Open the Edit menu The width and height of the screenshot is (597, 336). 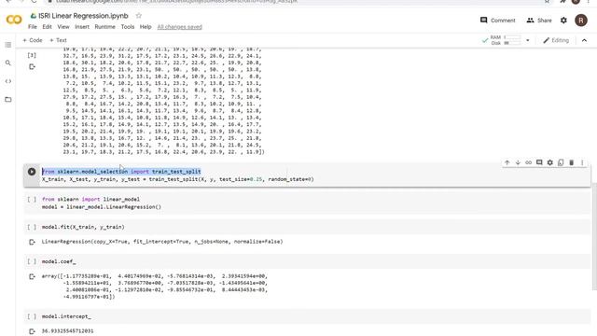click(x=47, y=27)
